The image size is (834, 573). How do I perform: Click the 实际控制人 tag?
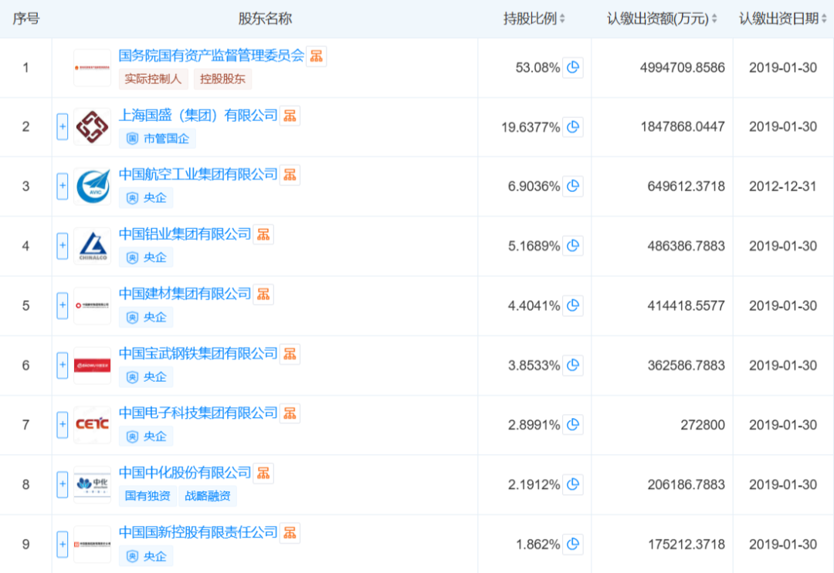click(152, 79)
